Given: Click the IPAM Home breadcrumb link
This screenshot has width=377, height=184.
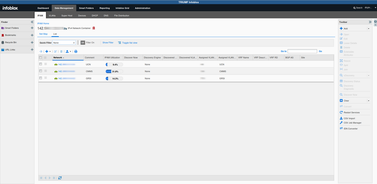Looking at the screenshot, I should tap(43, 23).
